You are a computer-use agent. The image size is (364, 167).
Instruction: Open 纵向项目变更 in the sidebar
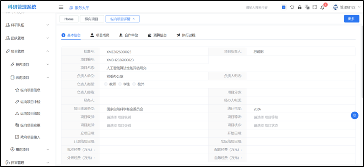30,125
